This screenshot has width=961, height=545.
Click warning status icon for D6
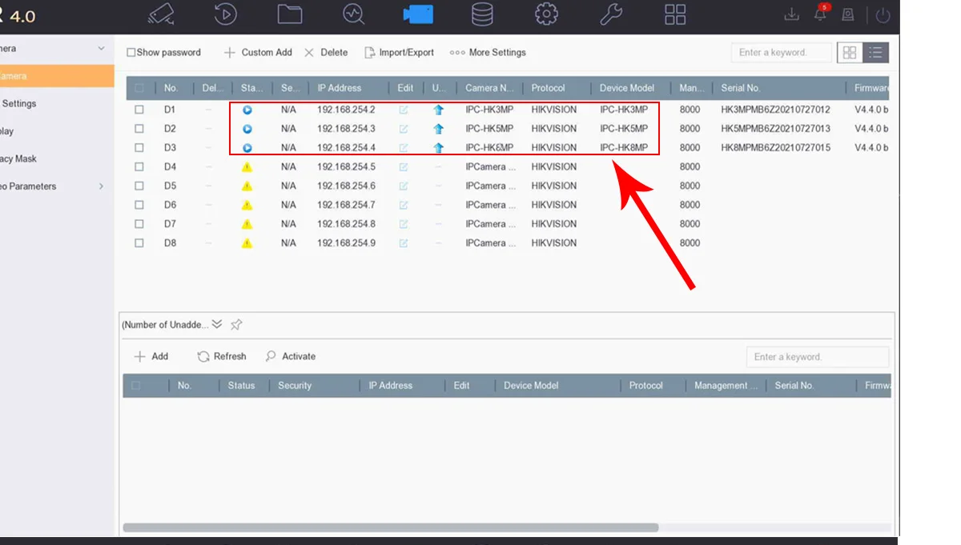coord(247,206)
